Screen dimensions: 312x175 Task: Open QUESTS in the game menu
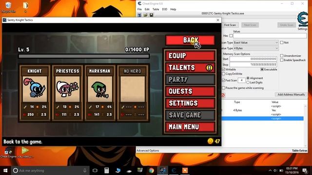(x=190, y=91)
